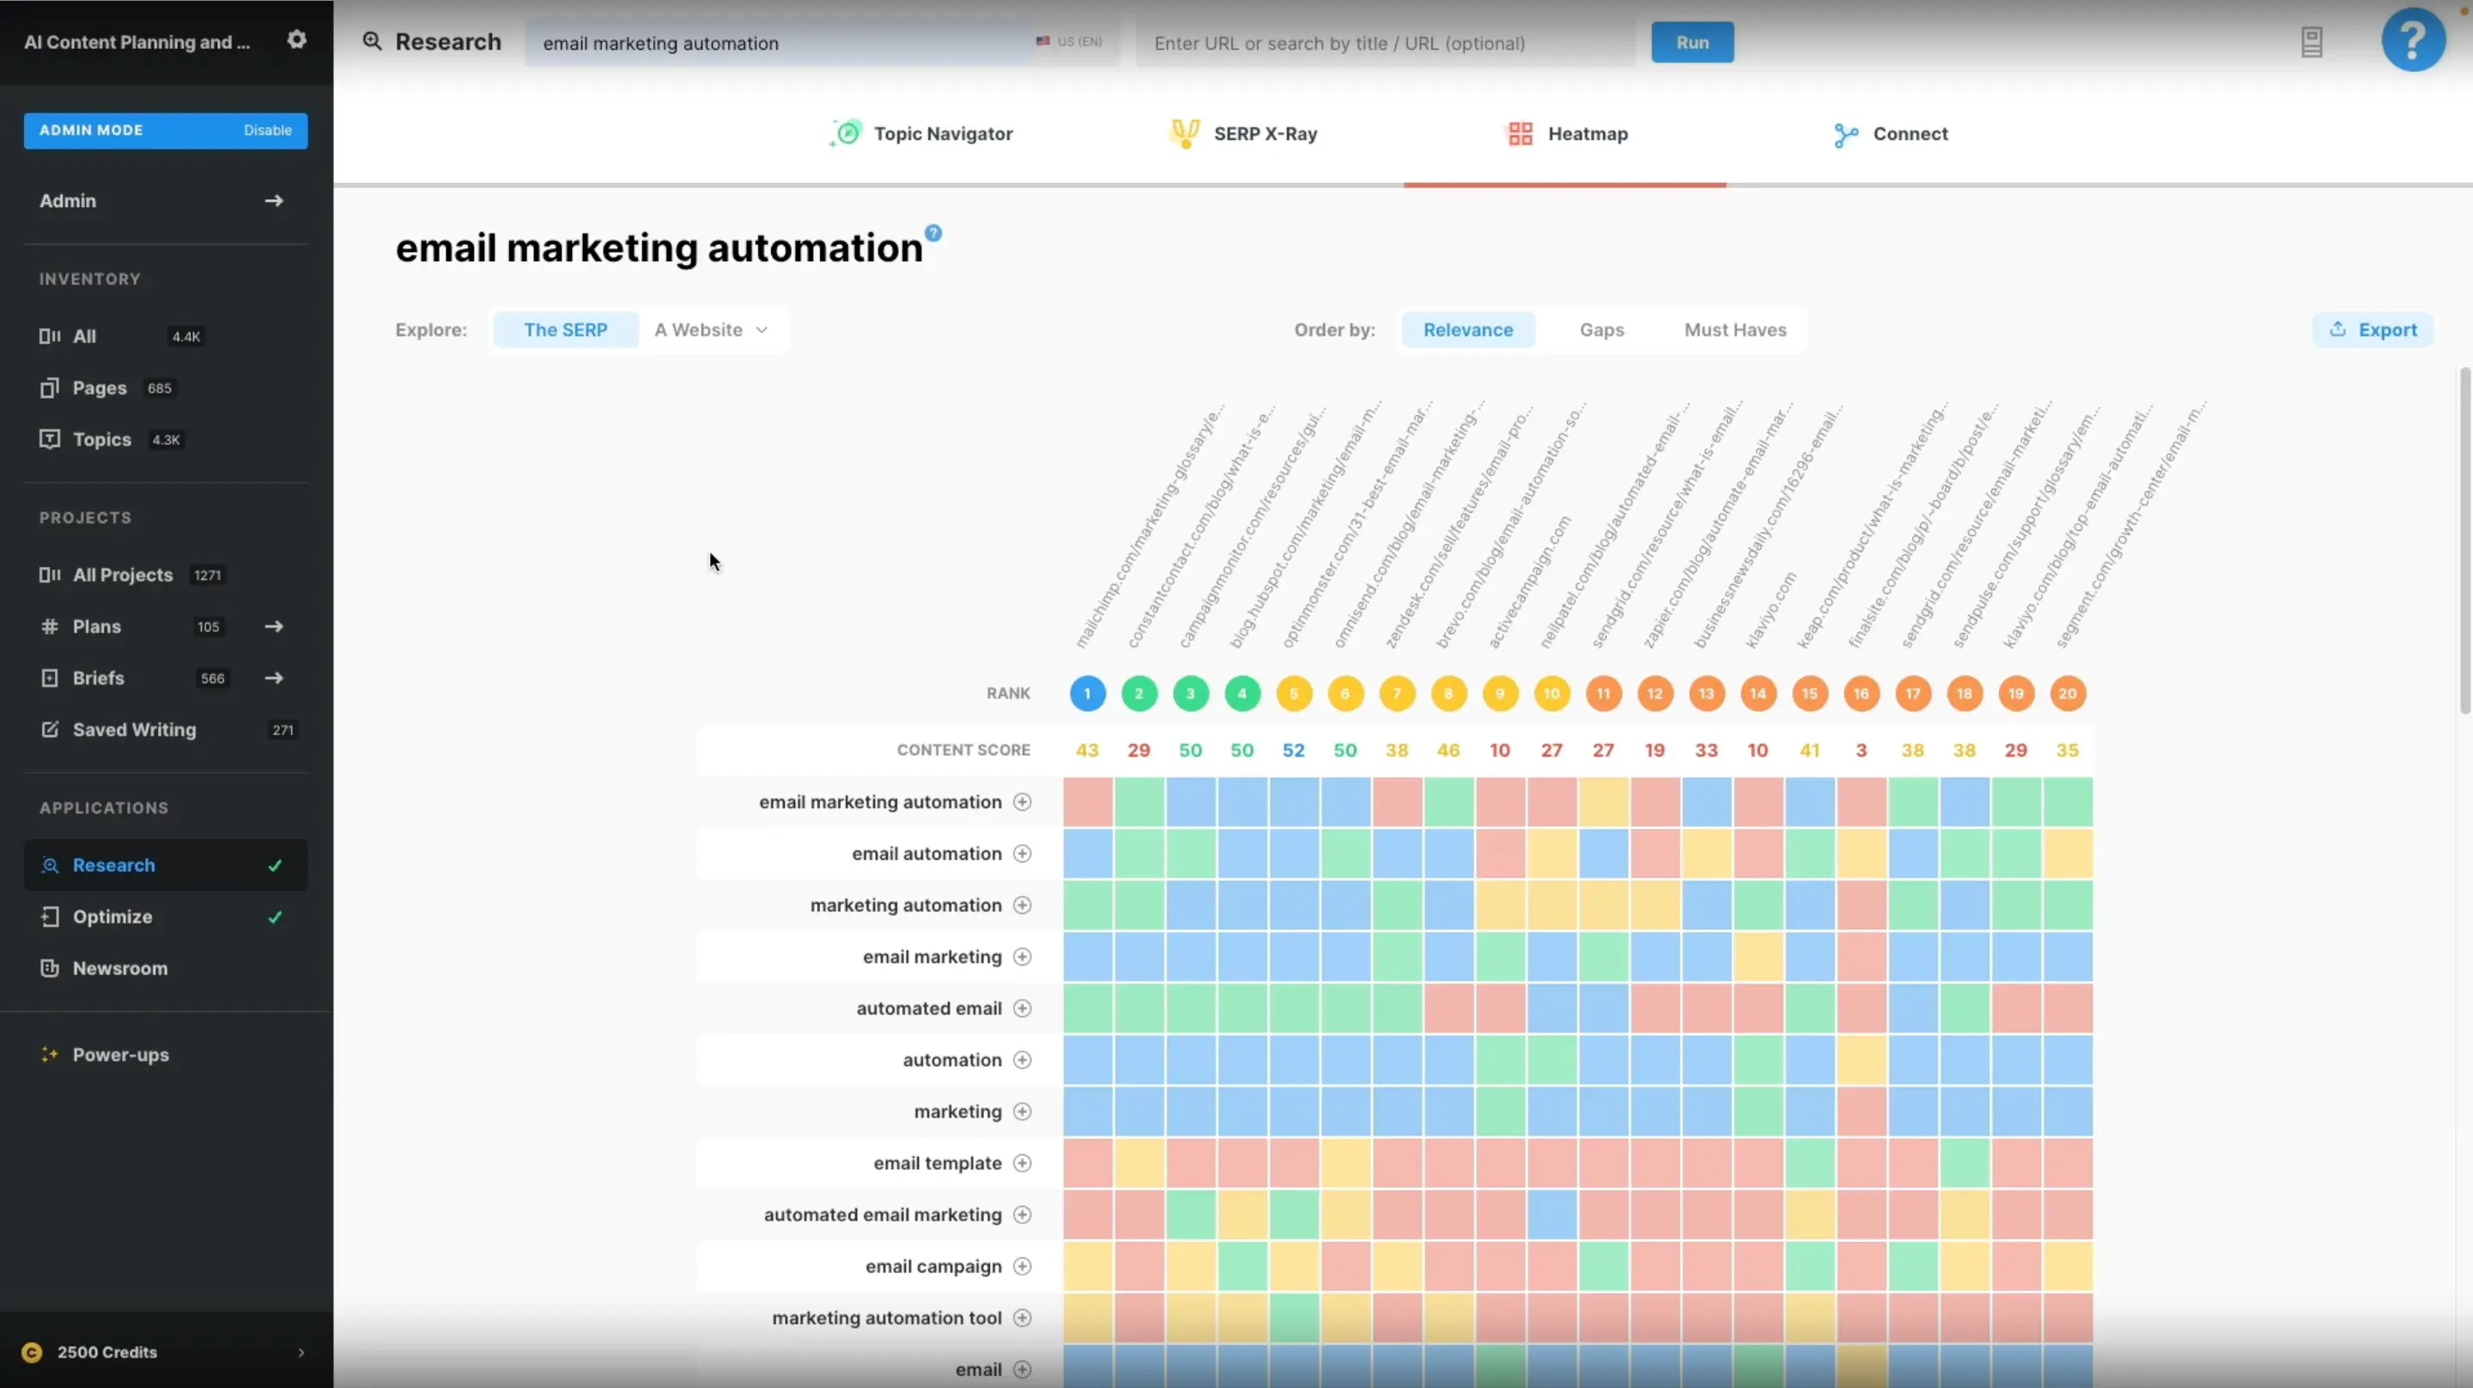The image size is (2473, 1388).
Task: Disable Admin Mode toggle
Action: coord(267,131)
